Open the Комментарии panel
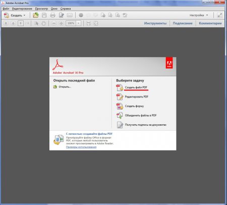 210,23
